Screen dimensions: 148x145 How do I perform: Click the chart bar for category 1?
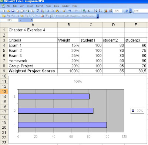point(62,125)
